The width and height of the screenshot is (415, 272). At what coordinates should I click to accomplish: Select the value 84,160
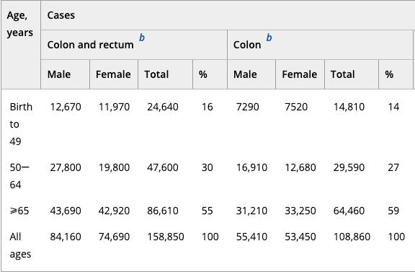click(x=66, y=237)
